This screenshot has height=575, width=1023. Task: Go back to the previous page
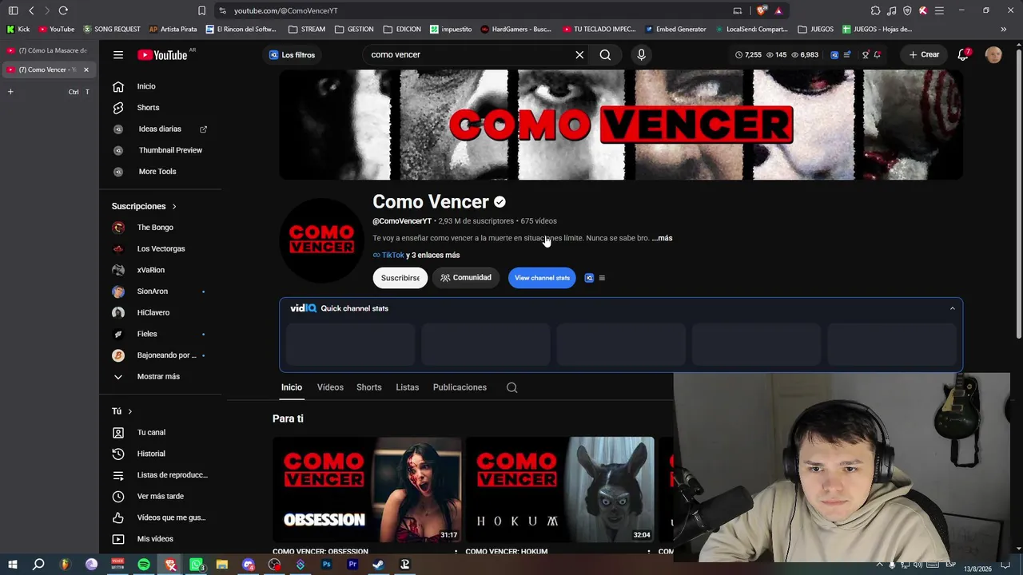coord(31,10)
